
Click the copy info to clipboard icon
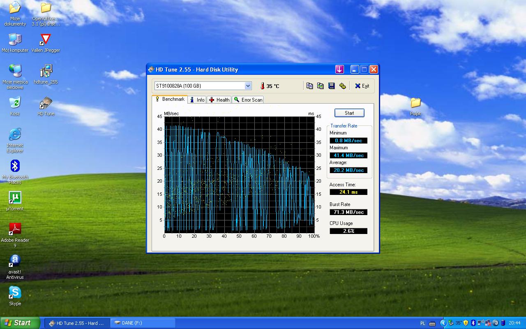pyautogui.click(x=309, y=86)
